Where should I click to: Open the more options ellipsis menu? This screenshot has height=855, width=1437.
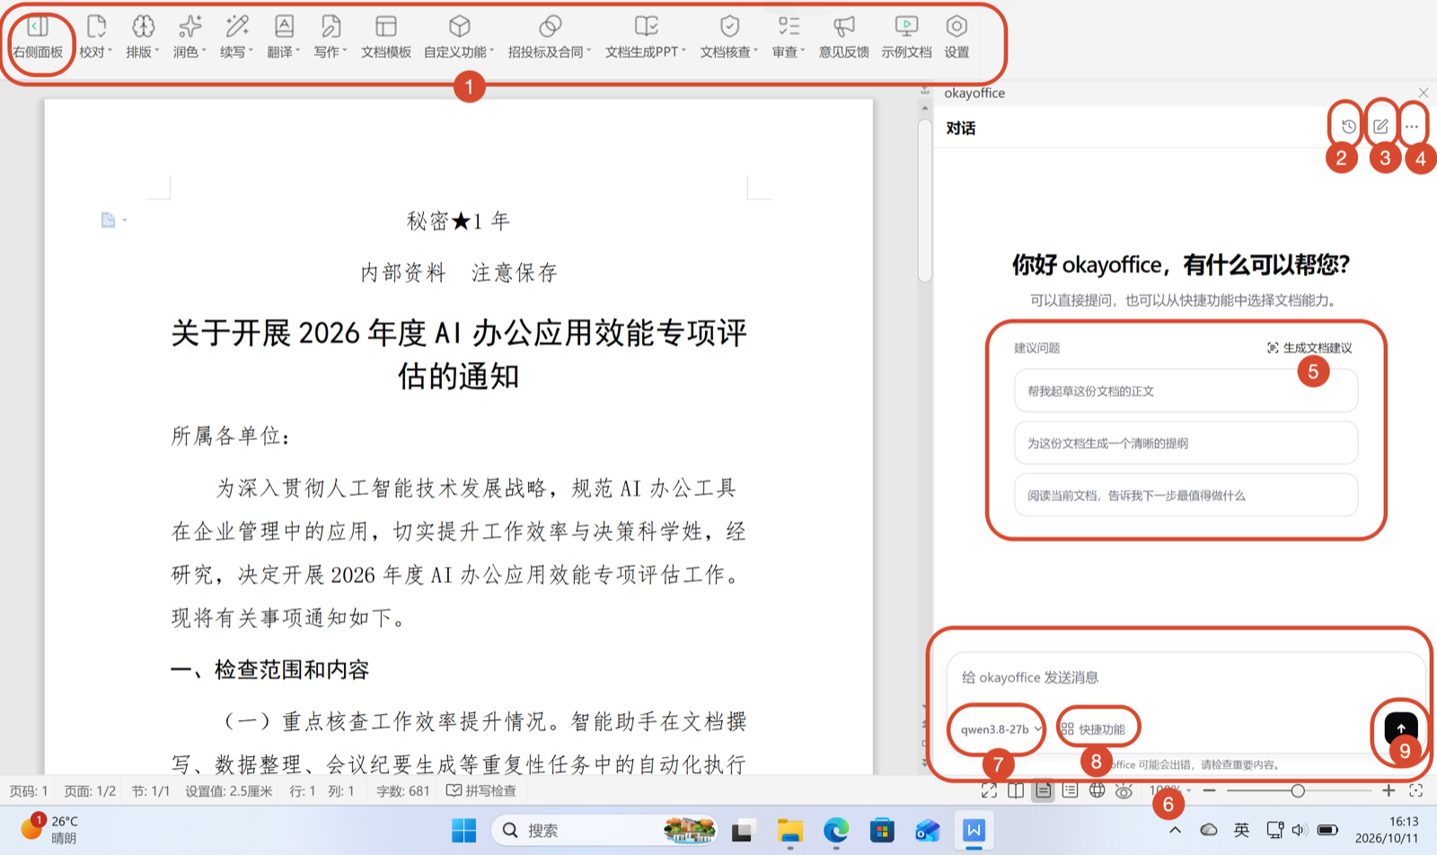click(1412, 127)
